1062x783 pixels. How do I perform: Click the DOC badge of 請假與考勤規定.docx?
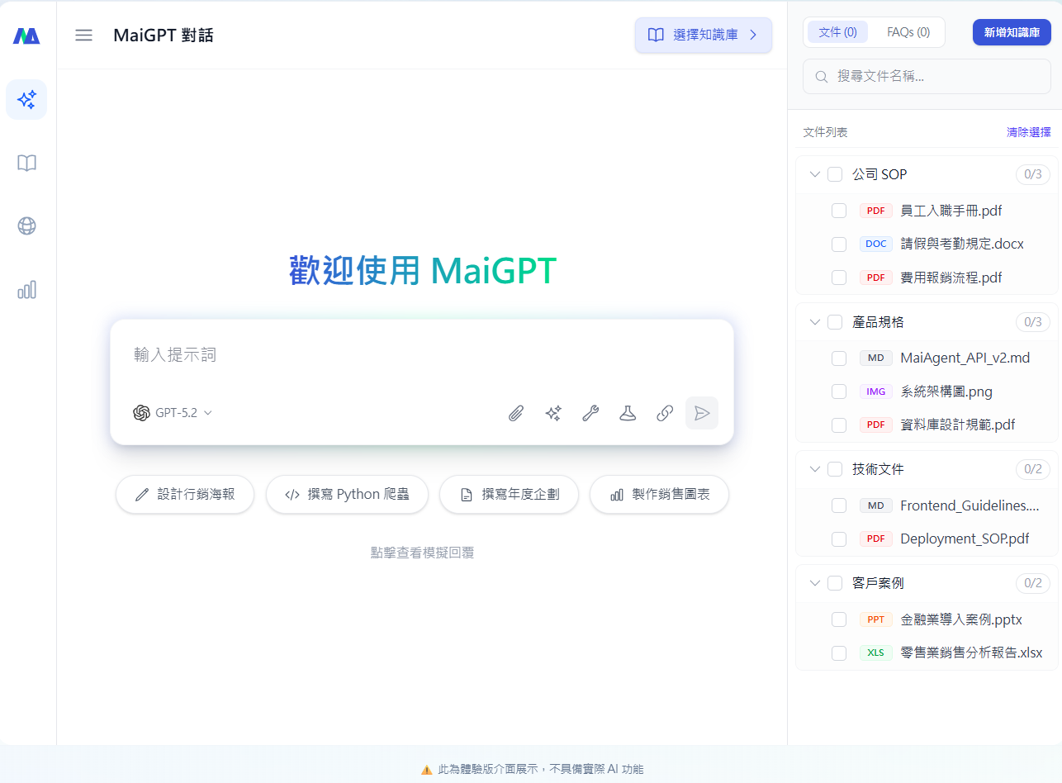click(x=876, y=244)
